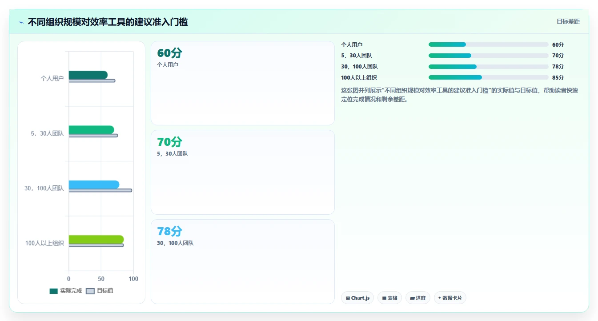
Task: Click the chart title 不同组织规模对效率工具的建议准入门槛
Action: coord(108,22)
